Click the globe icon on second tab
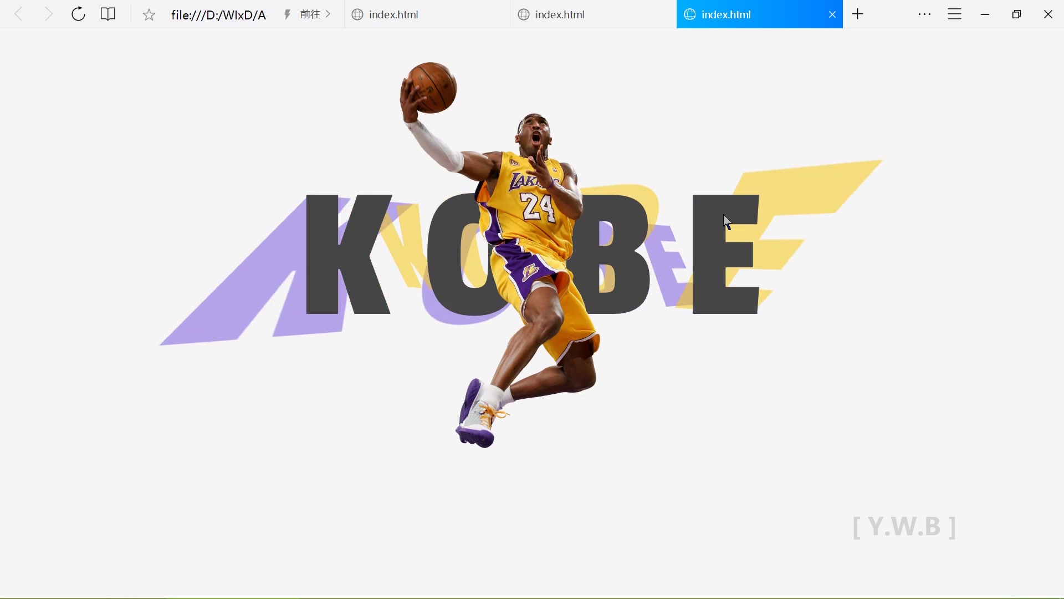This screenshot has height=599, width=1064. point(524,15)
